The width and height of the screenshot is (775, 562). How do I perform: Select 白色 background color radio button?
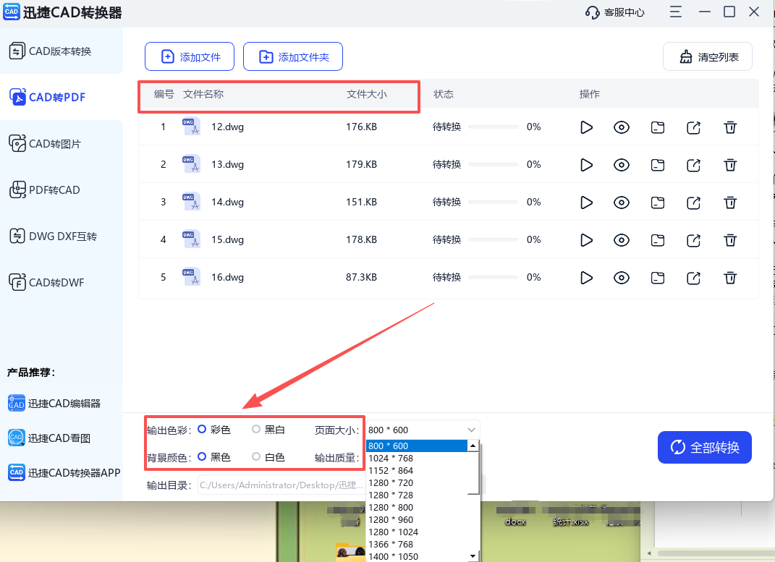tap(256, 457)
